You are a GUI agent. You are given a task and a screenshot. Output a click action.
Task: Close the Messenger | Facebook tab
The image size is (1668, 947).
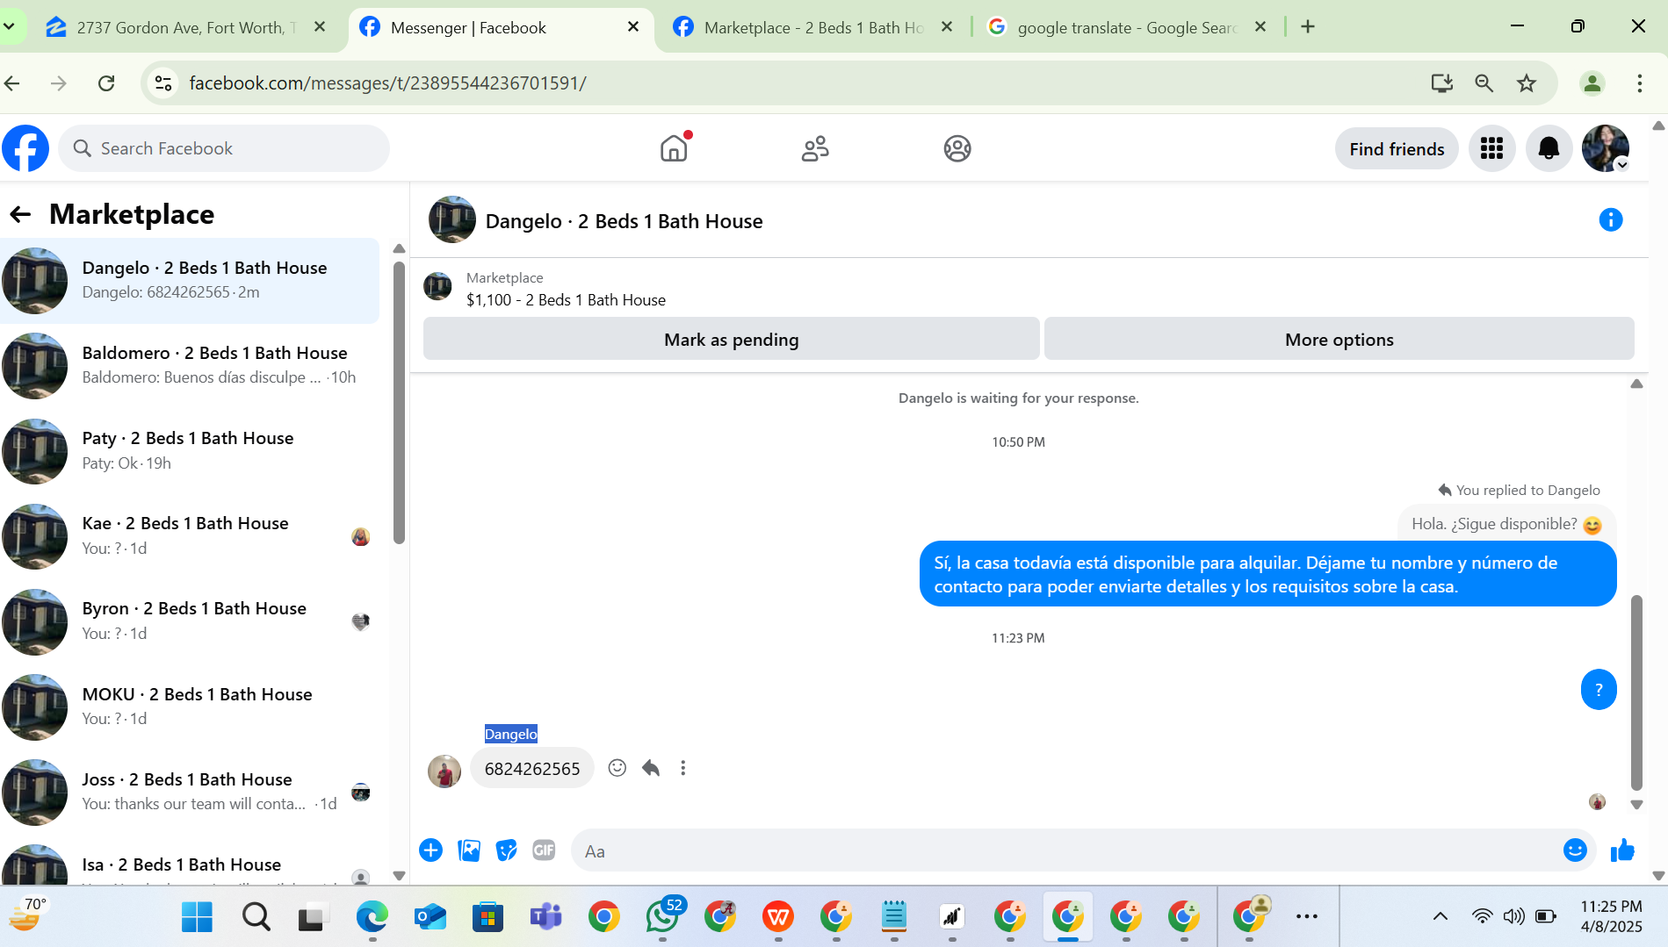click(x=633, y=27)
